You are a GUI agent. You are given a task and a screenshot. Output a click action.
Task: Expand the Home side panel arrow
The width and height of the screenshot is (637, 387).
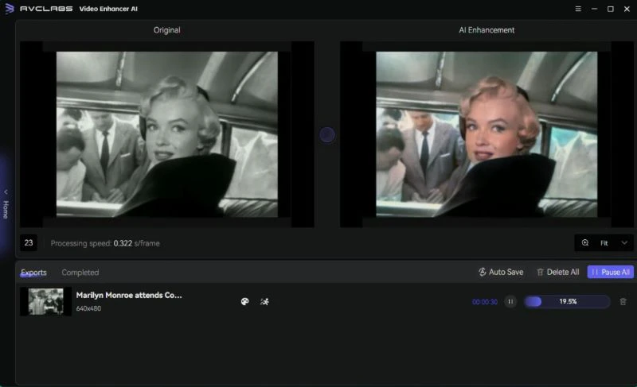pyautogui.click(x=6, y=192)
